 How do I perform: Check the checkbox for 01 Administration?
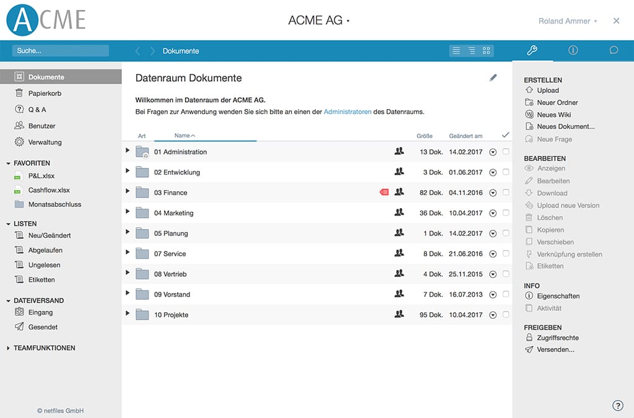tap(506, 152)
